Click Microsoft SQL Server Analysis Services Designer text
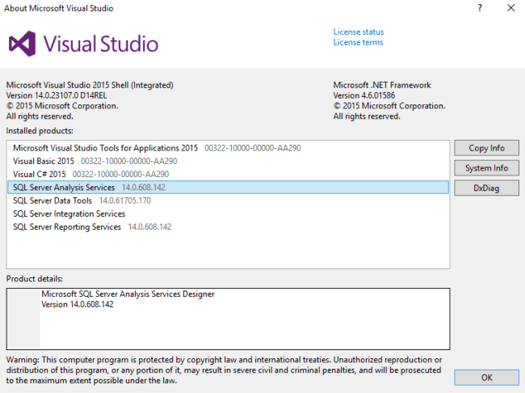Viewport: 525px width, 393px height. pyautogui.click(x=128, y=294)
